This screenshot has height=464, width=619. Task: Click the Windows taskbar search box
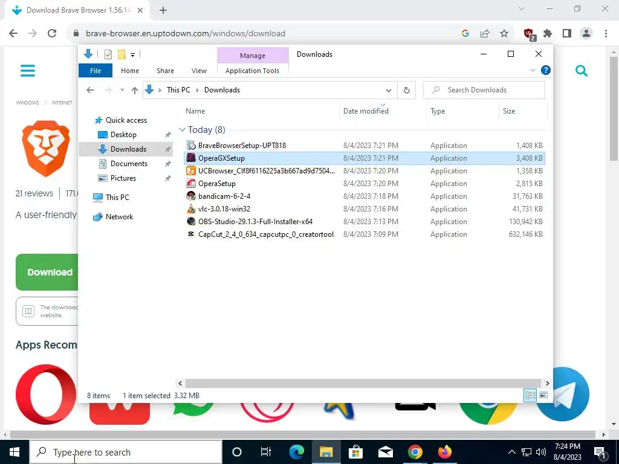[x=126, y=452]
